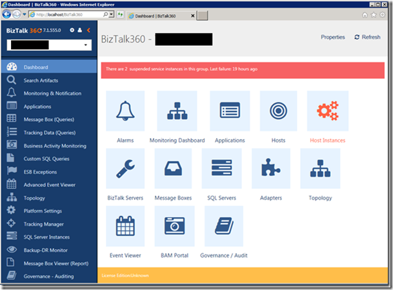Open Tracking Manager sidebar item

click(49, 224)
